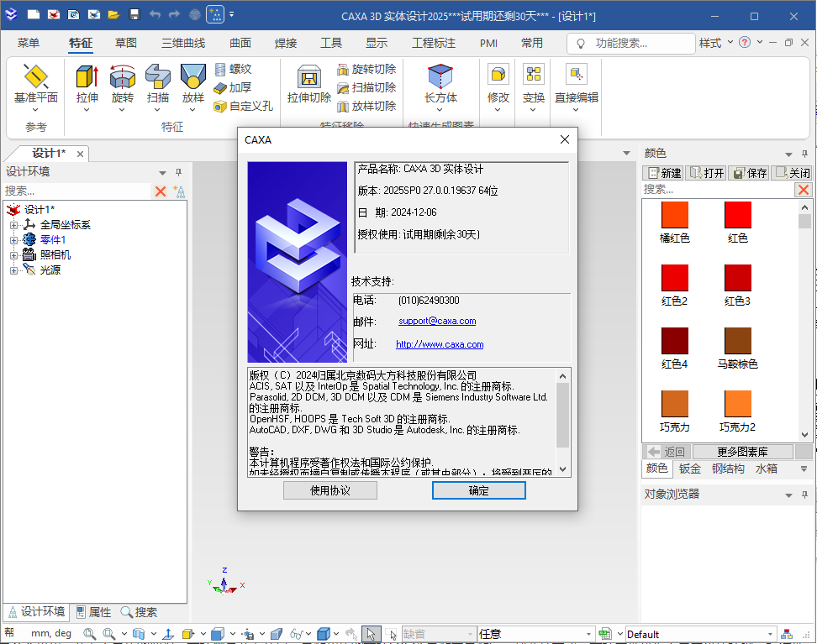Expand the 照相机 tree node
817x644 pixels.
[x=14, y=255]
